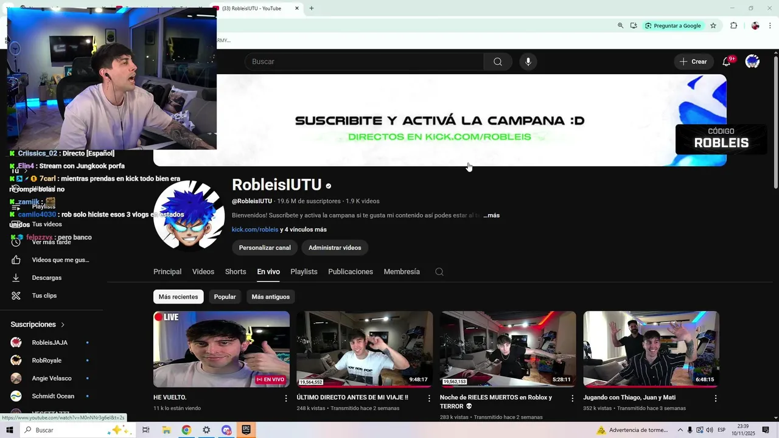
Task: Switch to the Membresía tab
Action: [402, 272]
